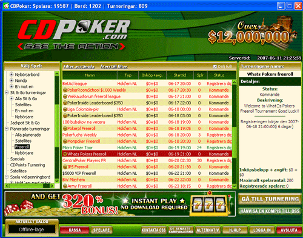This screenshot has height=238, width=303.
Task: Select Freeroll in the game tree
Action: [22, 147]
